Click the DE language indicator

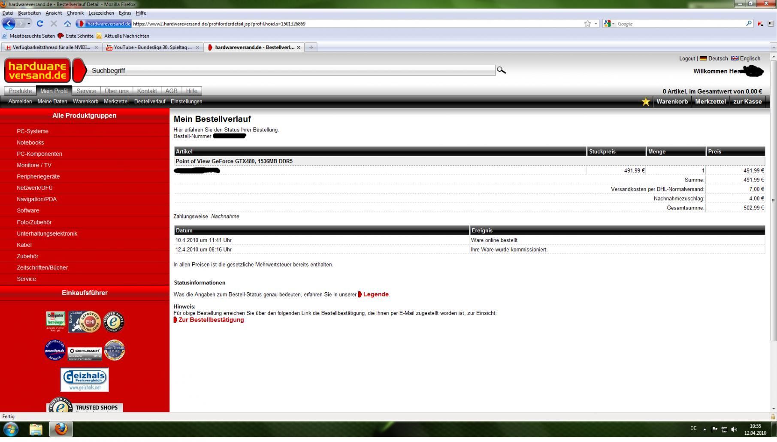point(693,428)
